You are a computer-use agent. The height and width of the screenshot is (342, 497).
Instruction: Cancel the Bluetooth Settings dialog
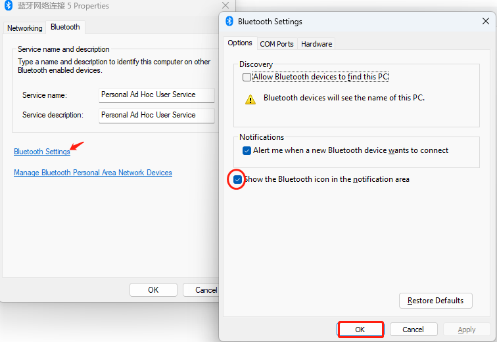click(413, 329)
